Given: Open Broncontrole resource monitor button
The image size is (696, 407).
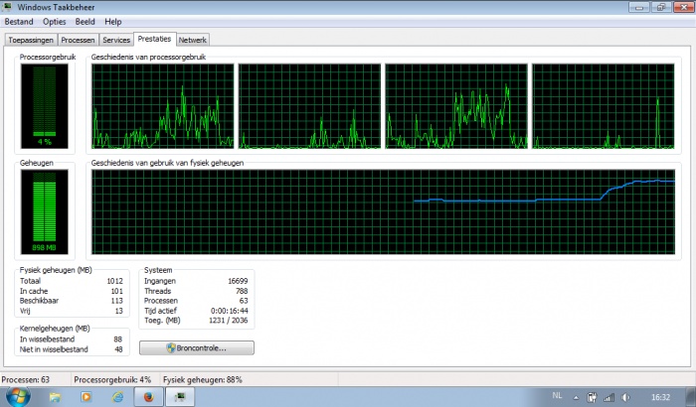Looking at the screenshot, I should (x=197, y=348).
